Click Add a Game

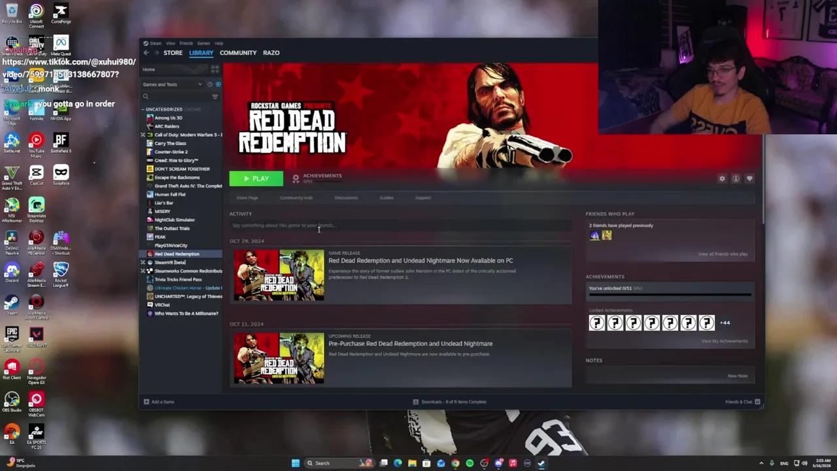[x=159, y=402]
